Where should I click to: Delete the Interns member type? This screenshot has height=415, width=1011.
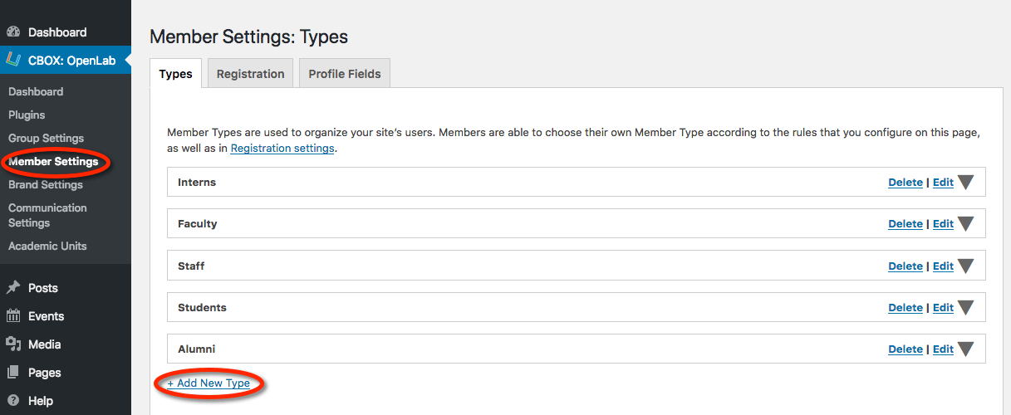905,183
